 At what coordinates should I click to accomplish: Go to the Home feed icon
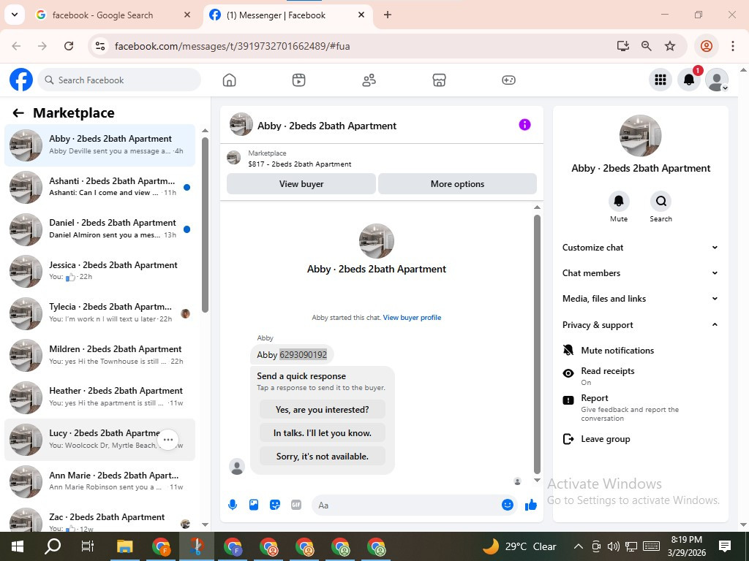coord(229,80)
